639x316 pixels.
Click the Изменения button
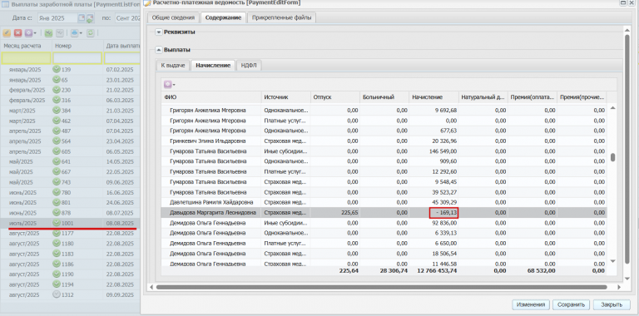(531, 304)
